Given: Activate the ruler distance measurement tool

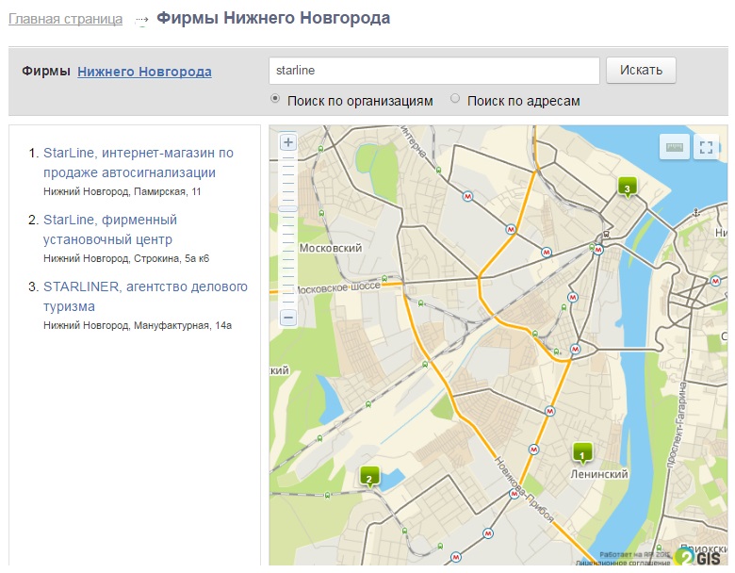Looking at the screenshot, I should click(x=674, y=147).
